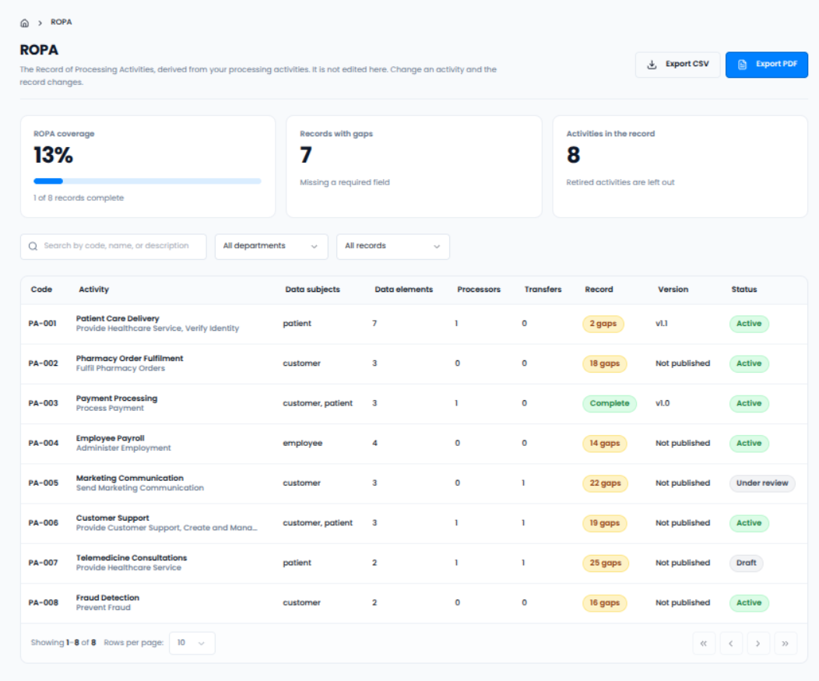The image size is (819, 681).
Task: Click the ROPA breadcrumb label
Action: pos(61,22)
